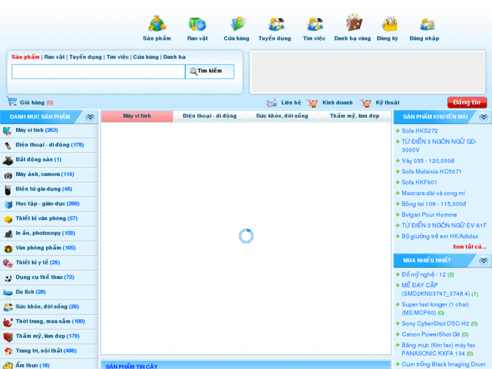Click the Đăng ký toolbox icon
This screenshot has height=369, width=492.
coord(390,24)
